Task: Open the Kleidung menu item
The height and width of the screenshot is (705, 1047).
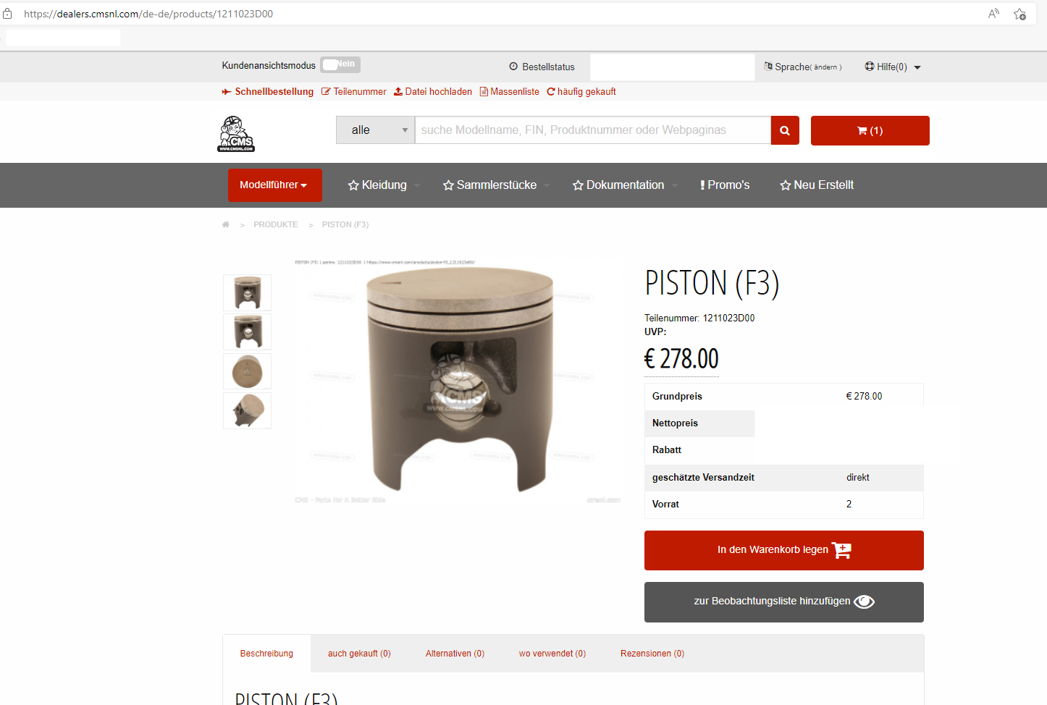Action: [x=377, y=185]
